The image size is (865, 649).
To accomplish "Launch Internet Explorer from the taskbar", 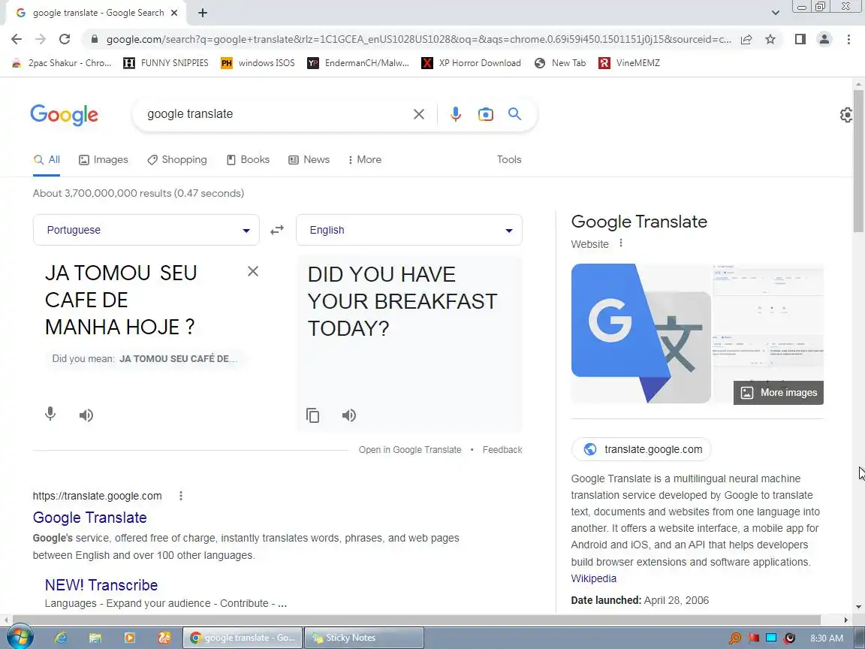I will pos(61,638).
